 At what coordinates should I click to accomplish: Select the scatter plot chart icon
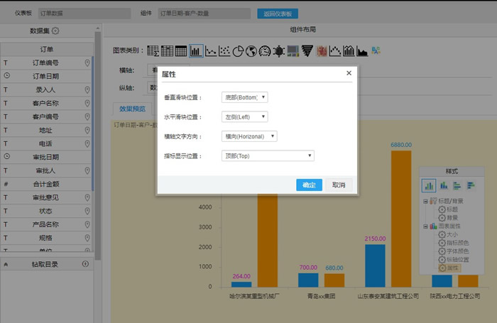(224, 51)
